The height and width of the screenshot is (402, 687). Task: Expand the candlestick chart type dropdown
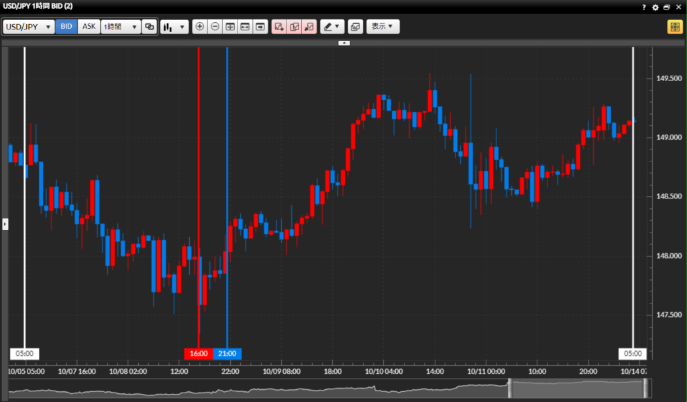pos(174,27)
